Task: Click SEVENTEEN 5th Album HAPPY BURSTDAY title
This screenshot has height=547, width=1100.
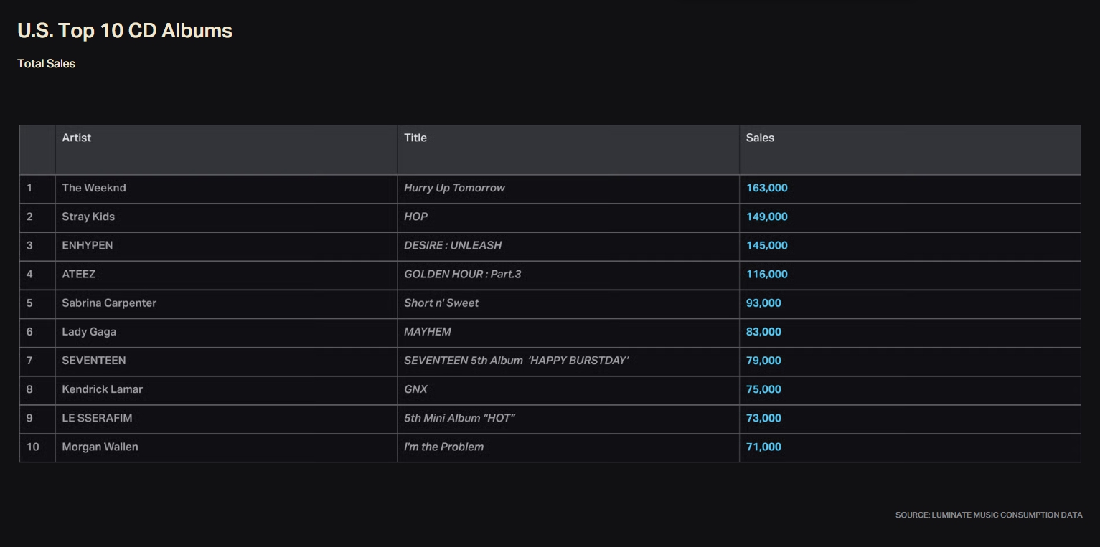Action: coord(516,361)
